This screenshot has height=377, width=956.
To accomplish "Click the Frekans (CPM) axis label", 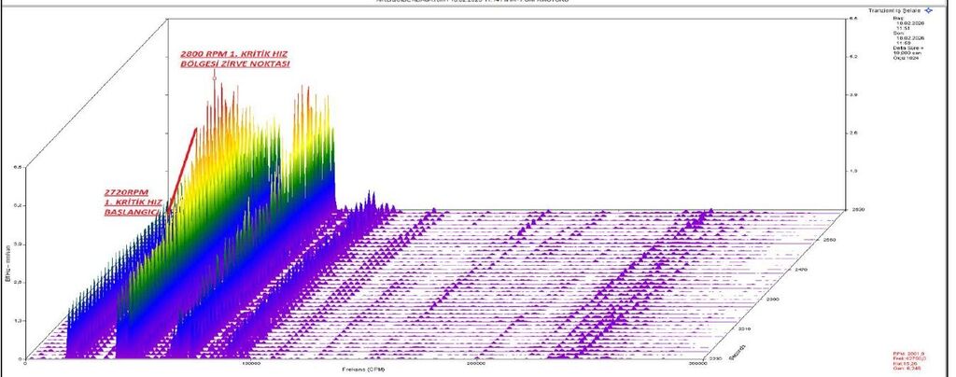I will [358, 369].
